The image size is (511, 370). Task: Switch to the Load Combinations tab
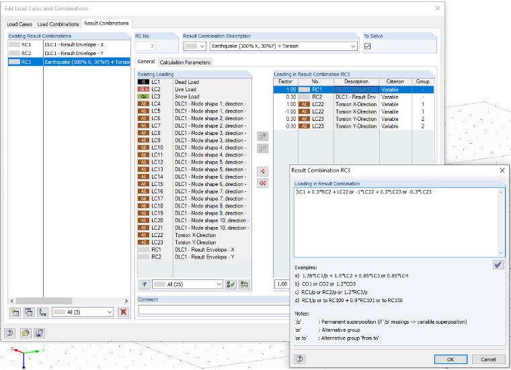[58, 24]
